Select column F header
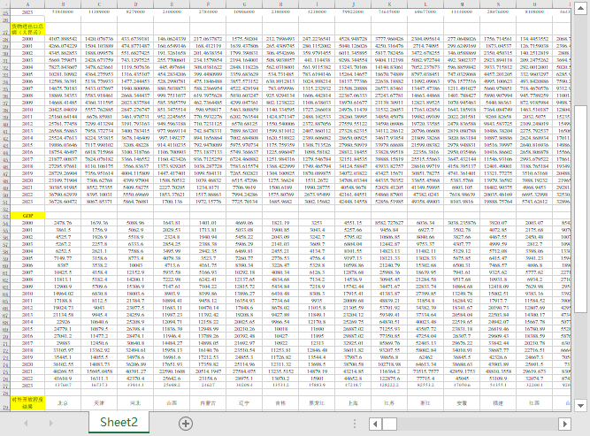This screenshot has height=436, width=590. [208, 4]
